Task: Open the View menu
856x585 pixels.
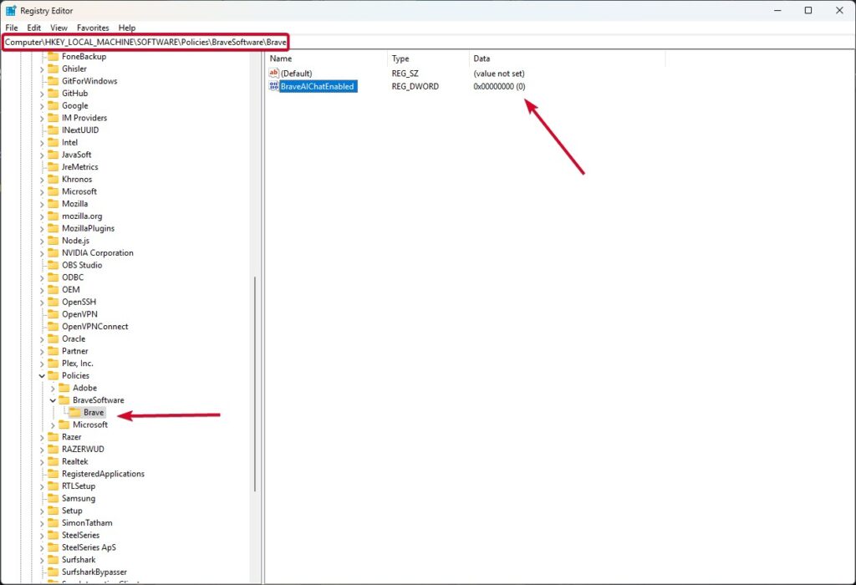Action: 59,28
